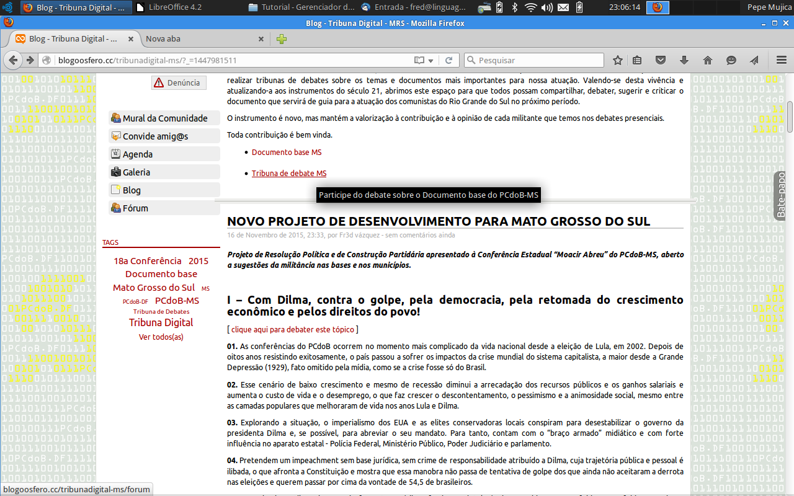Open the Documento base MS link

287,152
